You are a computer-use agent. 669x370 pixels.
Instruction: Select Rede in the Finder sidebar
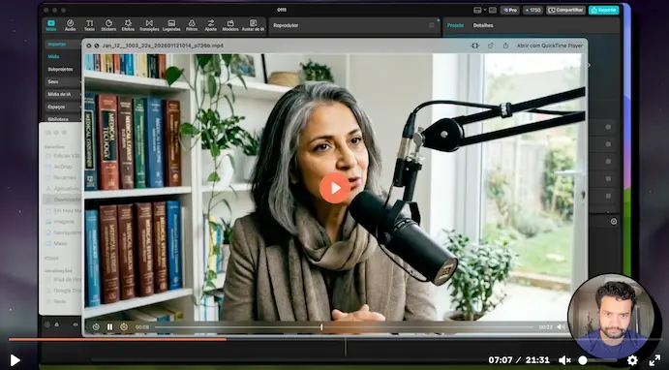(x=56, y=301)
